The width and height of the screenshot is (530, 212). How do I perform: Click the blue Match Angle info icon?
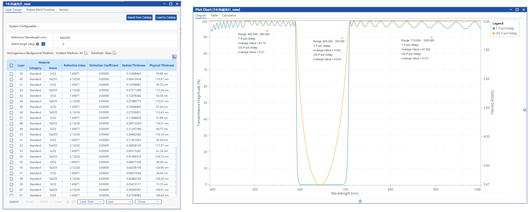click(43, 44)
